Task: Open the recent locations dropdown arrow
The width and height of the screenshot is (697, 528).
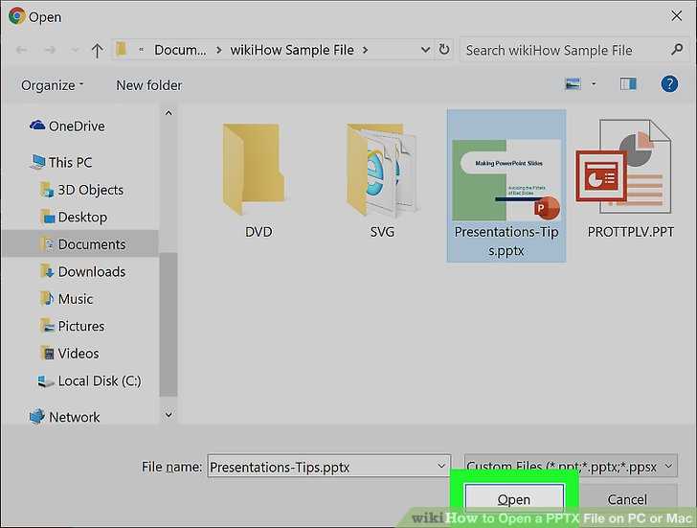Action: [75, 50]
